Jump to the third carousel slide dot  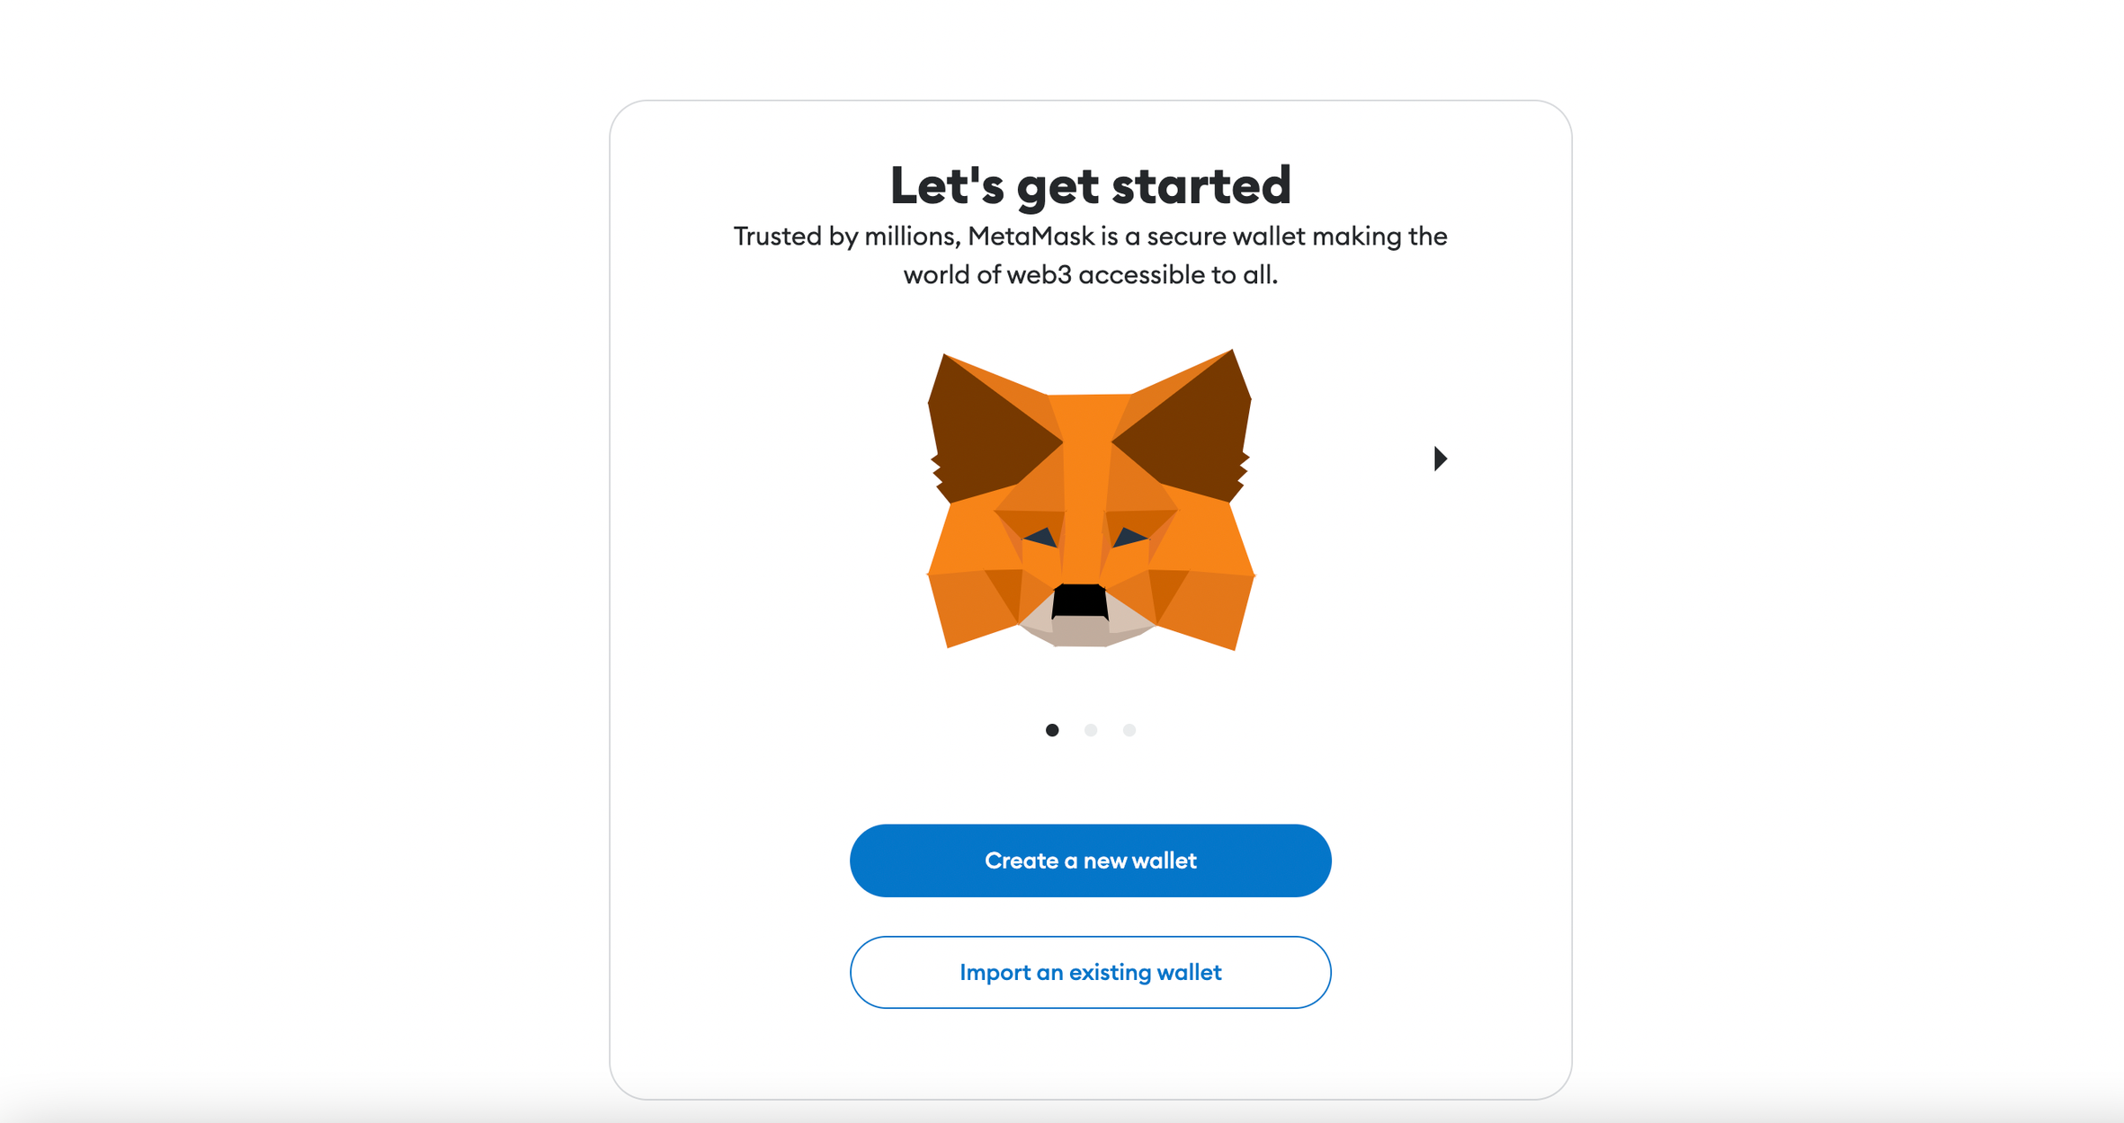click(x=1129, y=730)
